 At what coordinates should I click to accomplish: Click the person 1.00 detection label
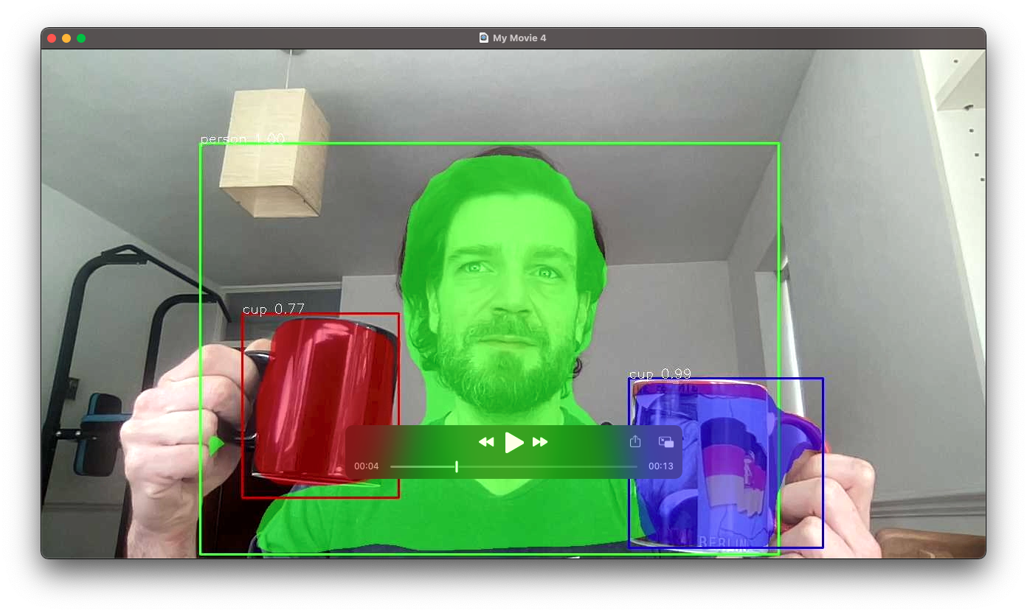tap(242, 139)
